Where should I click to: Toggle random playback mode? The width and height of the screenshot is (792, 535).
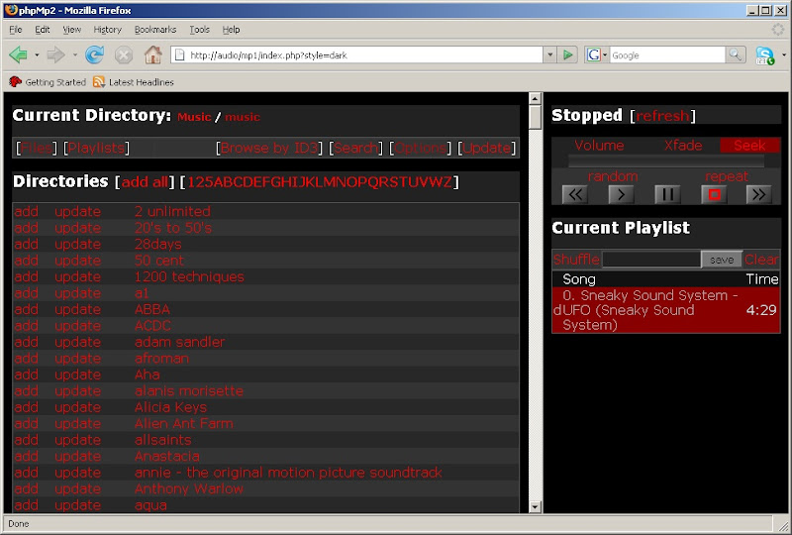point(613,176)
